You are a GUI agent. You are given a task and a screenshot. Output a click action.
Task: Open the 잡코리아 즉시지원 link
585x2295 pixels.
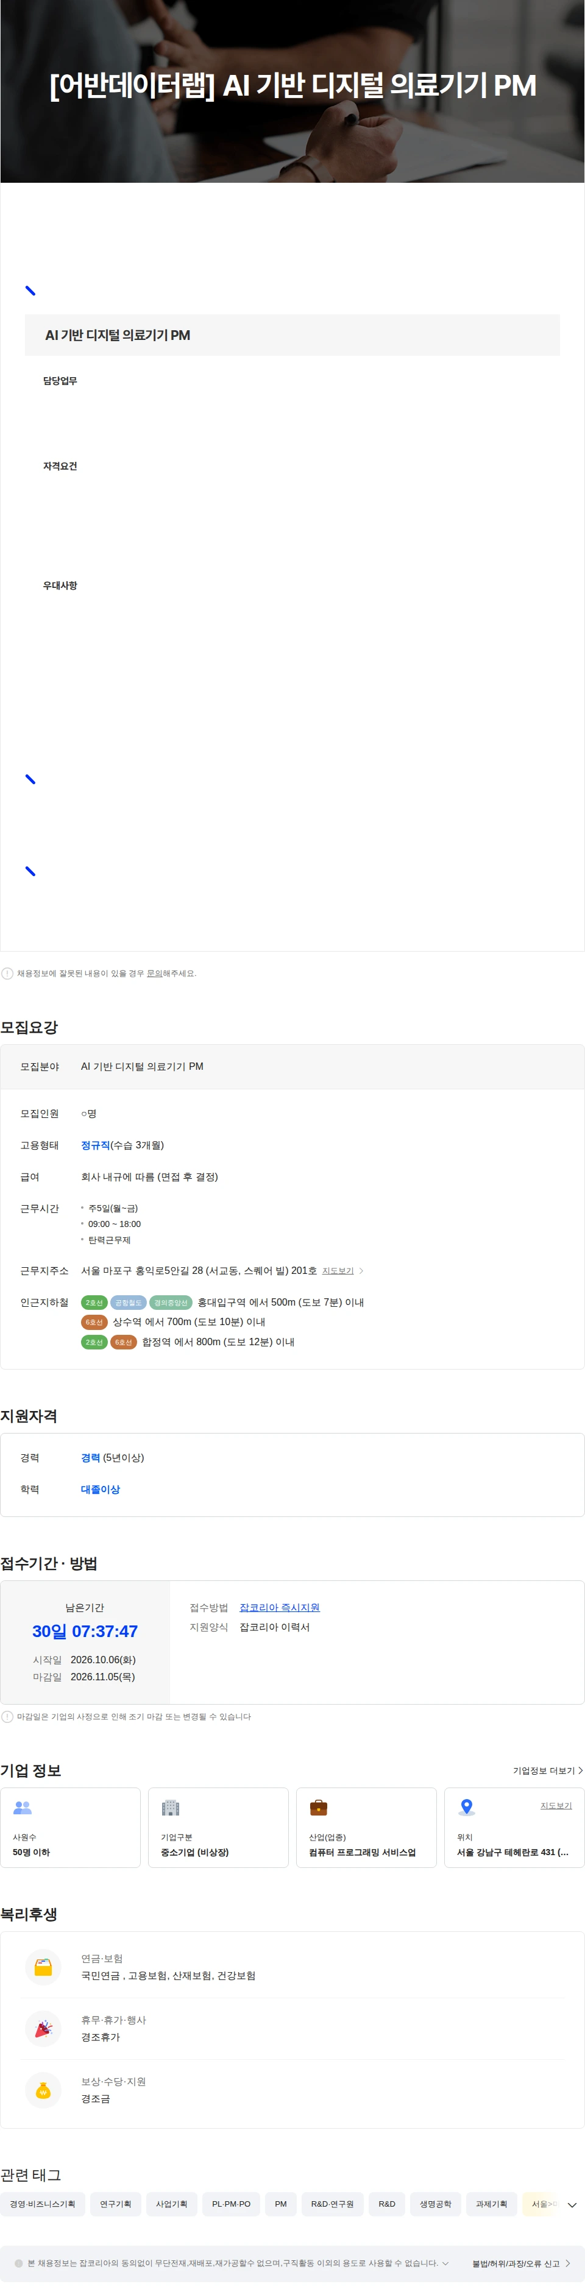coord(279,1607)
